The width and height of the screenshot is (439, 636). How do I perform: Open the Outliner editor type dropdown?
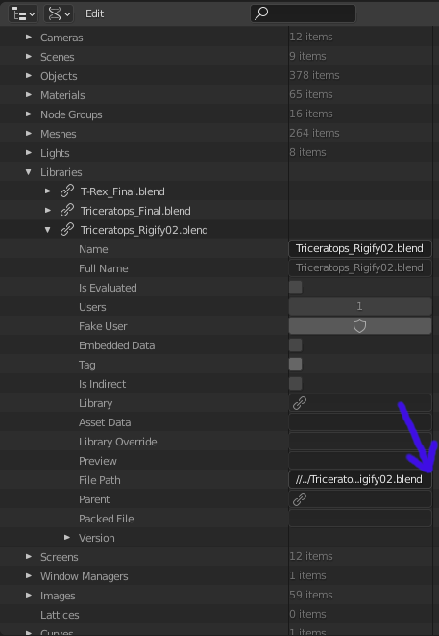pos(23,13)
